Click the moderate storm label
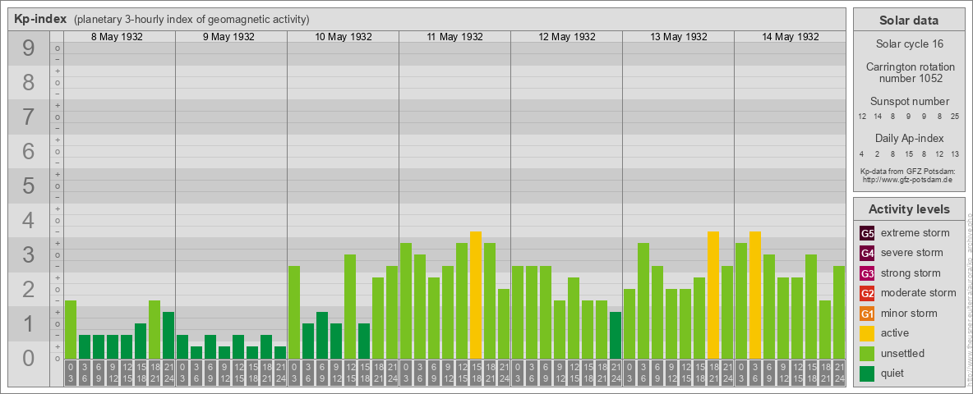This screenshot has height=394, width=973. pos(919,292)
